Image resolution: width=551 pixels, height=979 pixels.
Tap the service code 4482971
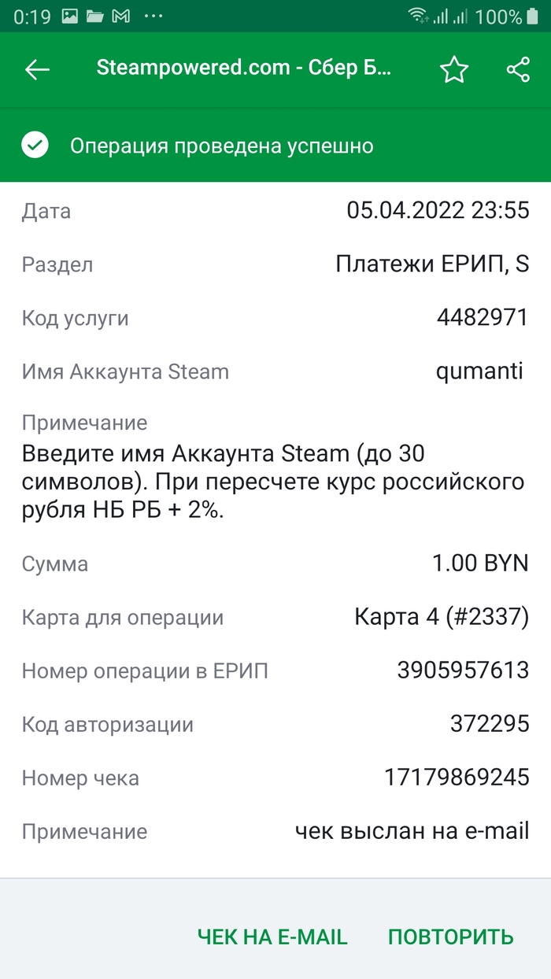click(x=482, y=318)
